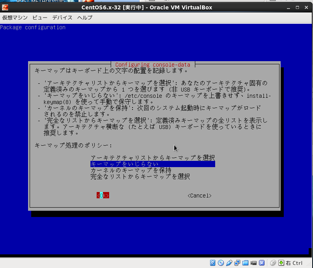Image resolution: width=313 pixels, height=268 pixels.
Task: Click the CPU virtualization status icon
Action: (262, 263)
